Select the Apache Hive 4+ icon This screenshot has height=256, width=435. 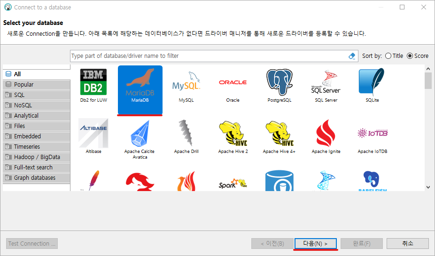click(280, 133)
